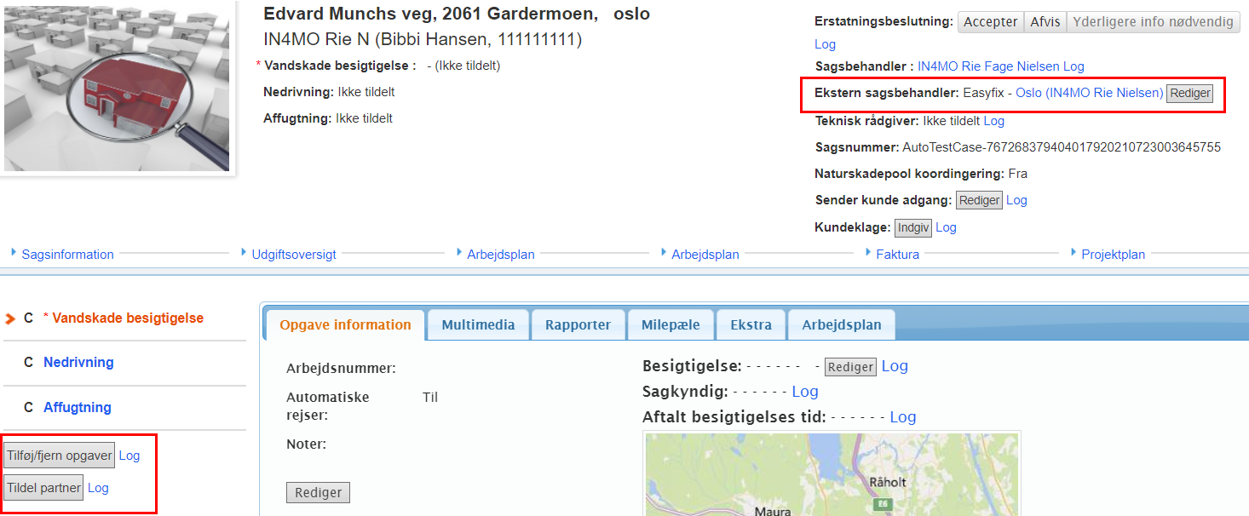Click the Afvis decision button

(x=1045, y=22)
